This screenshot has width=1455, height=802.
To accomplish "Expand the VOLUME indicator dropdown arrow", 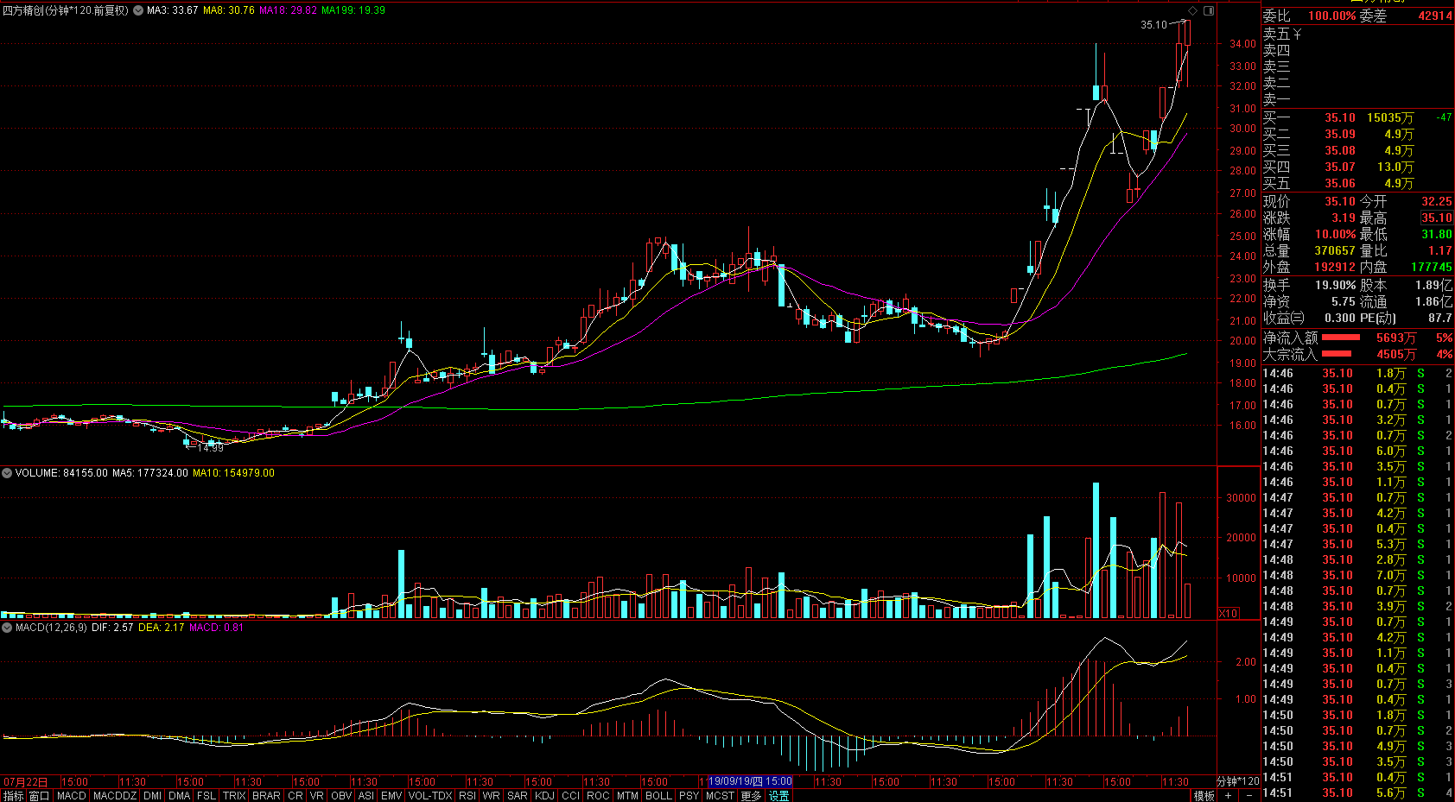I will pos(7,473).
